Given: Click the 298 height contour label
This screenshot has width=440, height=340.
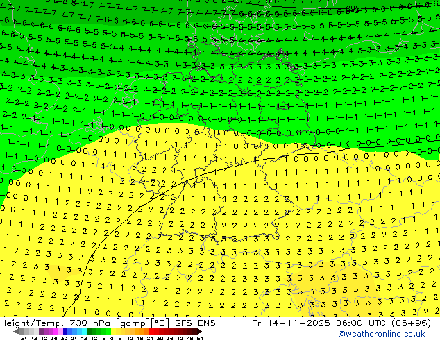Looking at the screenshot, I should point(353,8).
